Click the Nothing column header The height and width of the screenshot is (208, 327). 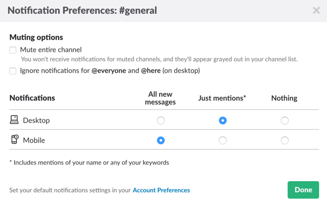[284, 98]
